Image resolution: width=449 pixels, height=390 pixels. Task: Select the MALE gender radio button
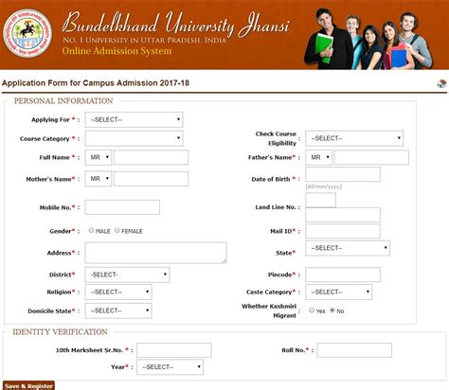[x=91, y=230]
